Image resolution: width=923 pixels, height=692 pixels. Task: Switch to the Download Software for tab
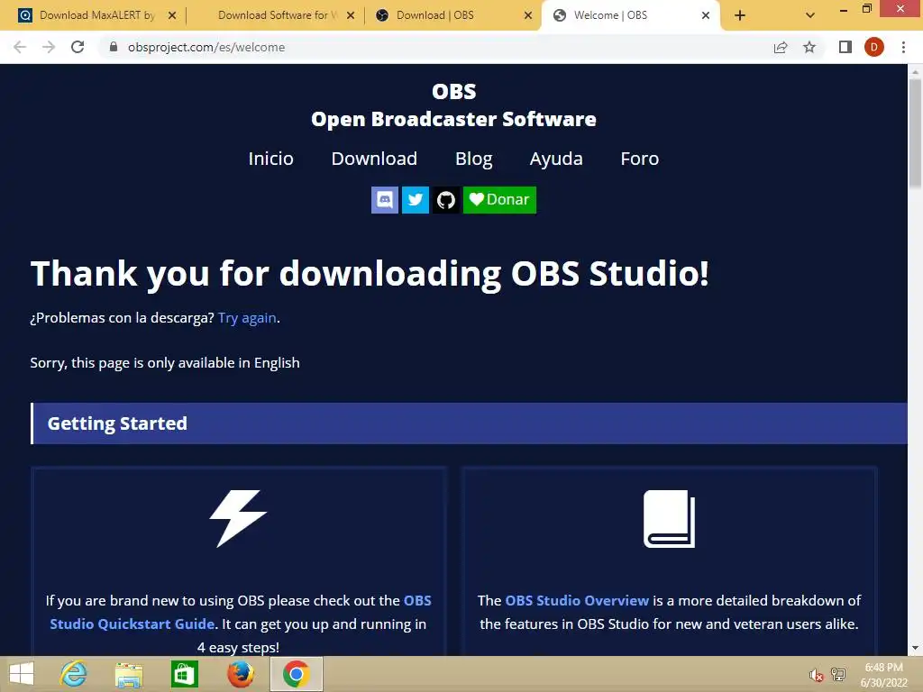pyautogui.click(x=277, y=15)
